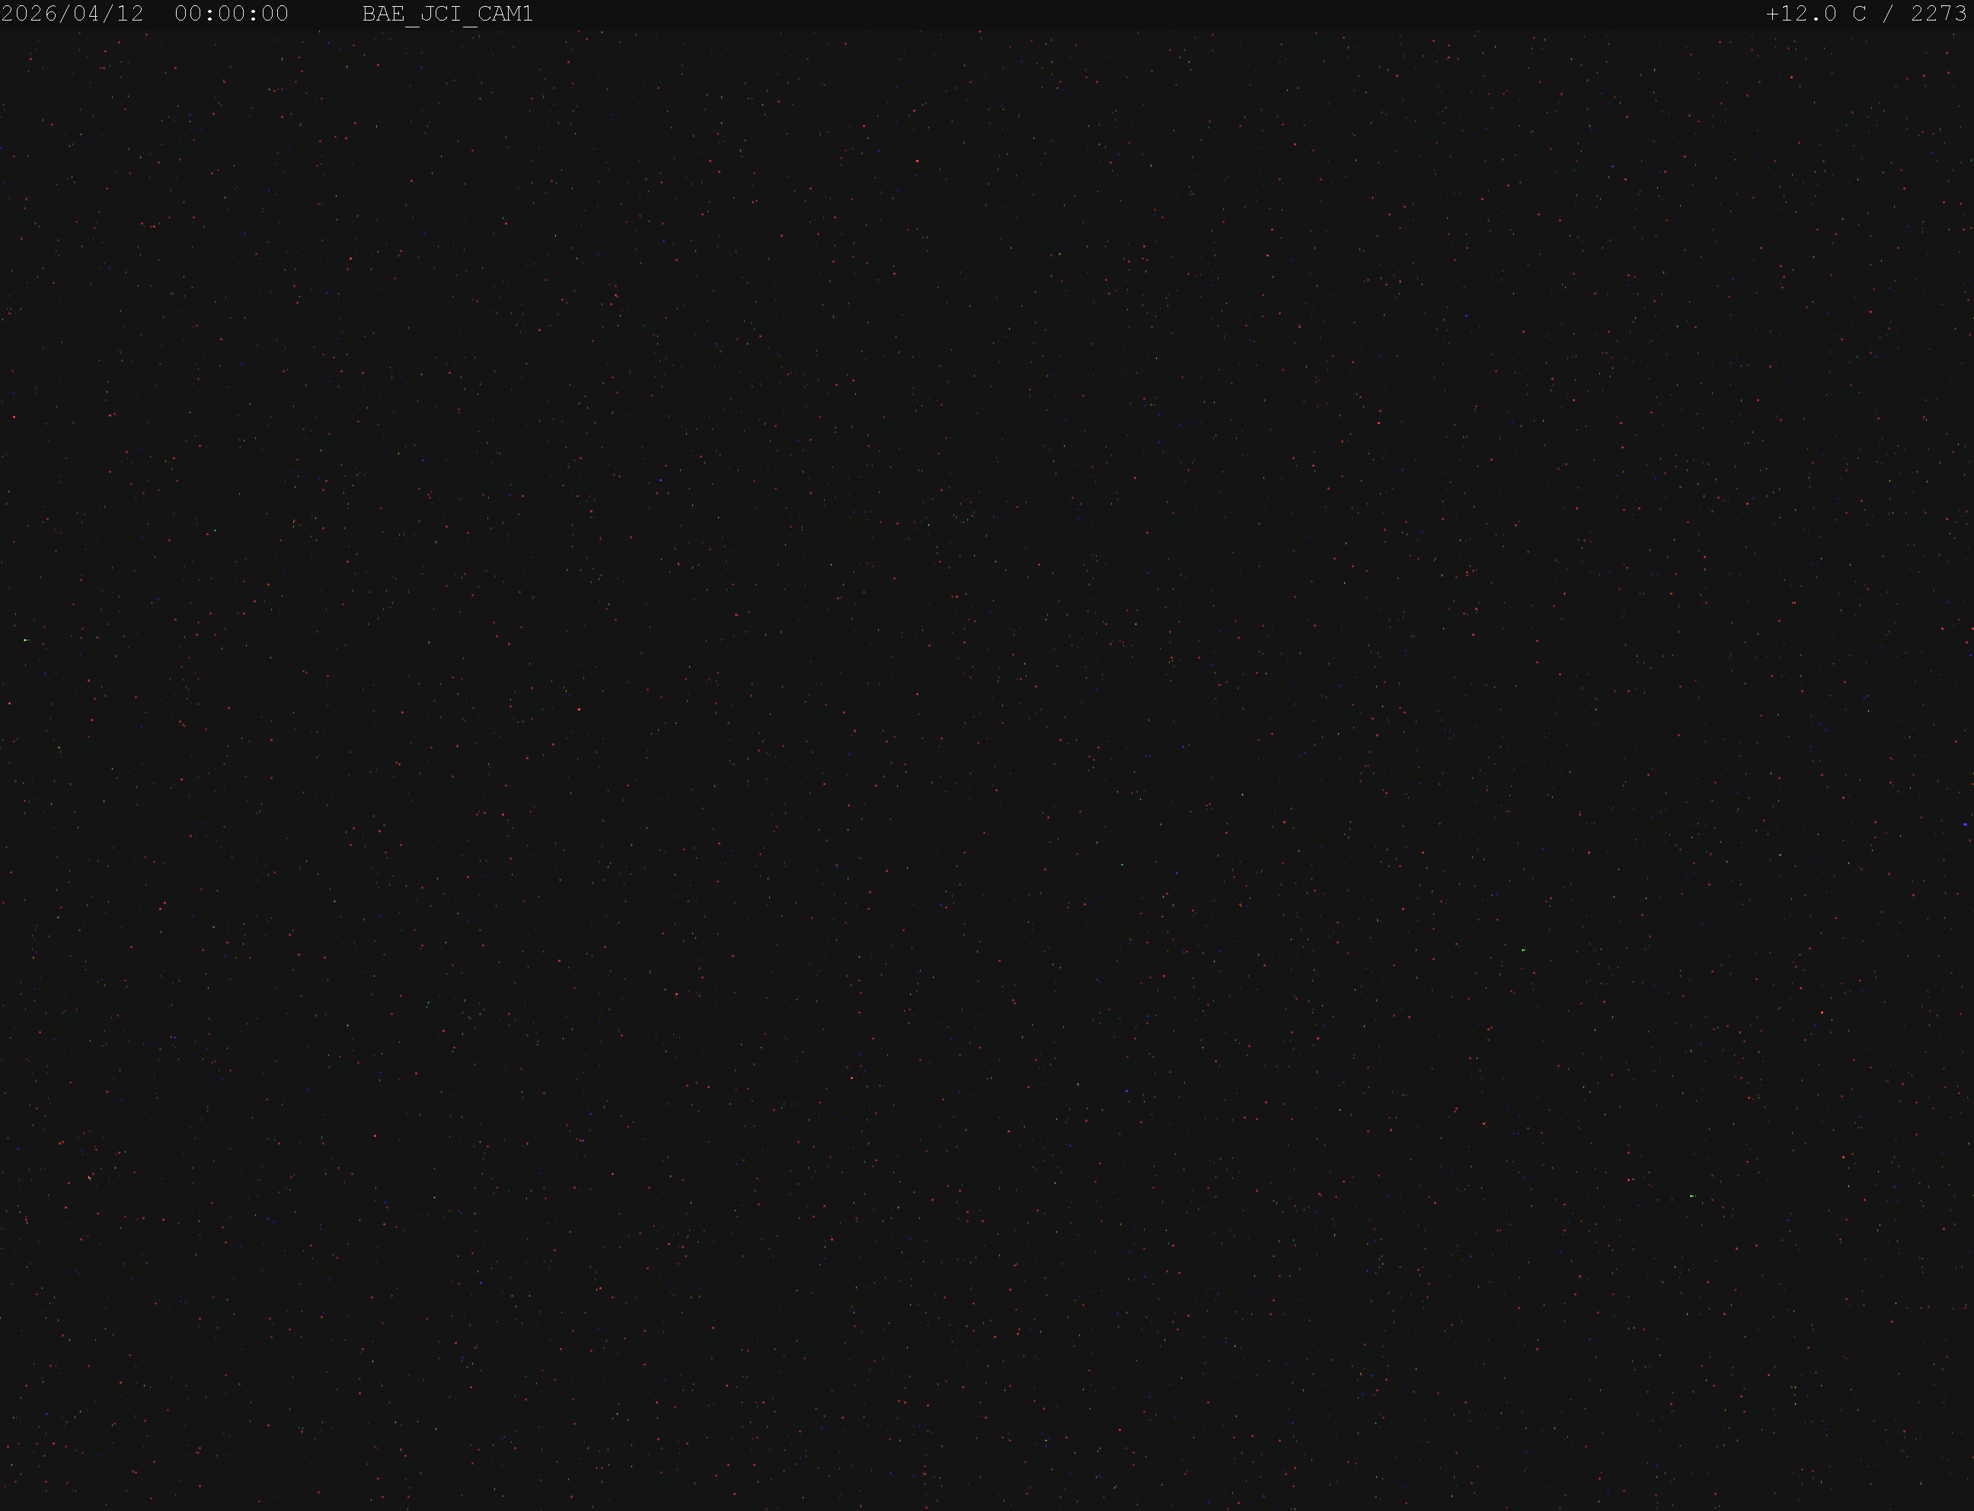Click the minutes digits of the time stamp
Image resolution: width=1974 pixels, height=1511 pixels.
coord(232,14)
